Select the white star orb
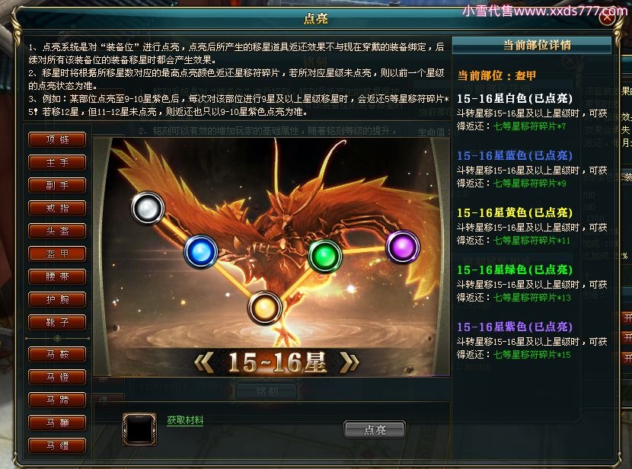This screenshot has width=632, height=469. pos(148,208)
